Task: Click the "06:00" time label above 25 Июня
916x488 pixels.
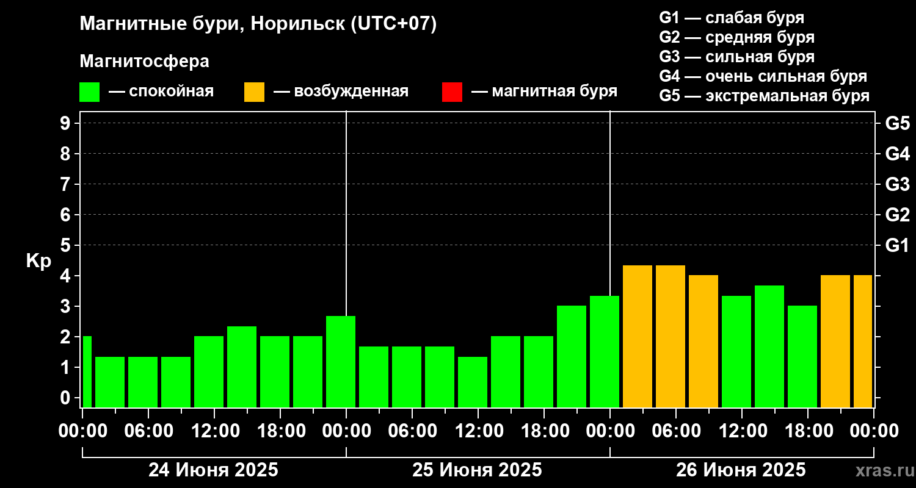Action: point(412,431)
